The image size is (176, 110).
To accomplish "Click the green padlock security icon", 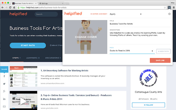I will coord(18,7).
